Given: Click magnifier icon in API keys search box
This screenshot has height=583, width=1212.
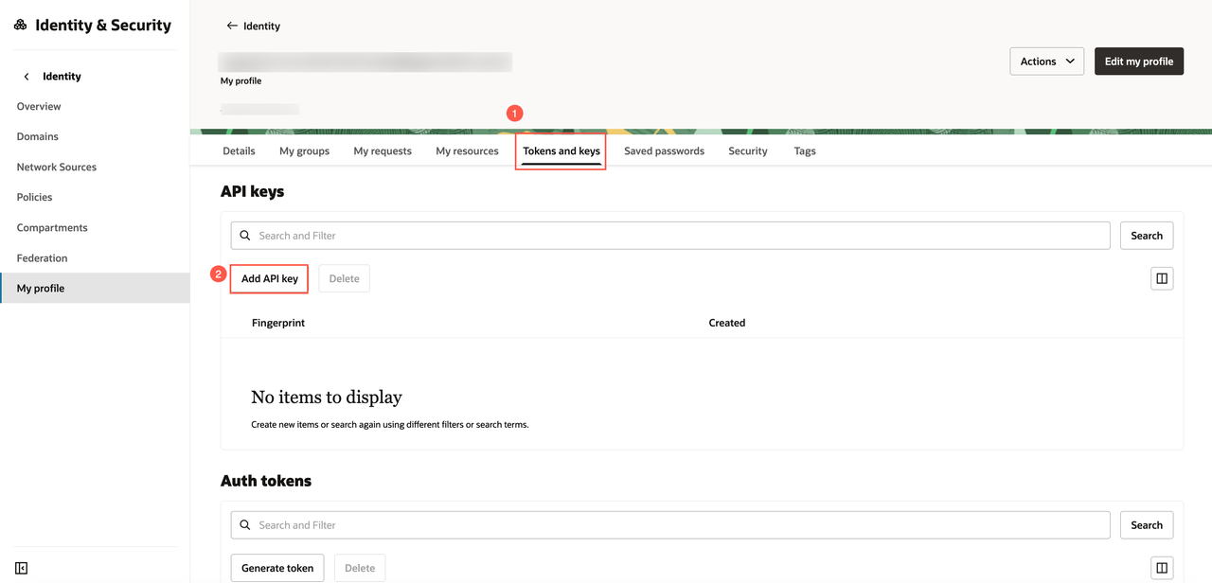Looking at the screenshot, I should (245, 236).
